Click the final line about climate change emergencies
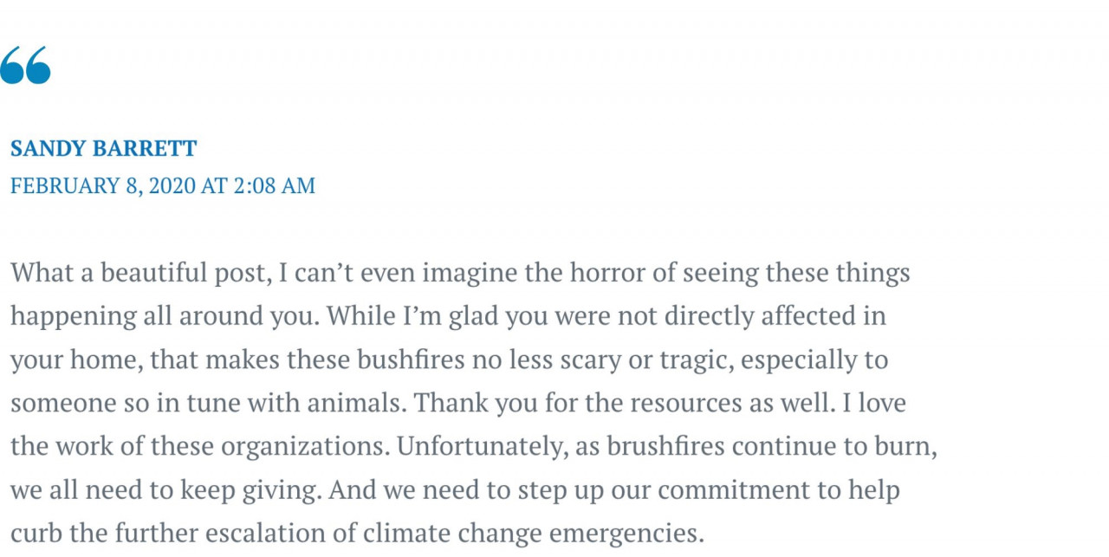 pos(357,533)
